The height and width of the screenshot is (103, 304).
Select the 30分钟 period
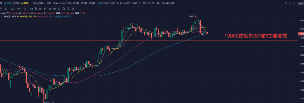click(92, 3)
